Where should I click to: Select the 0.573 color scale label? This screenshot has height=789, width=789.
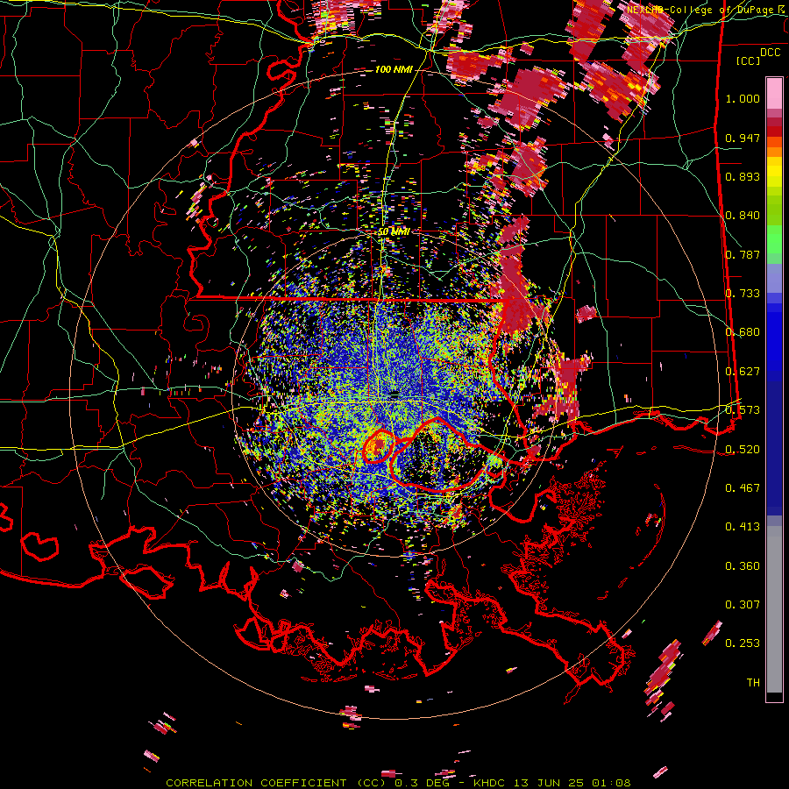pyautogui.click(x=743, y=410)
